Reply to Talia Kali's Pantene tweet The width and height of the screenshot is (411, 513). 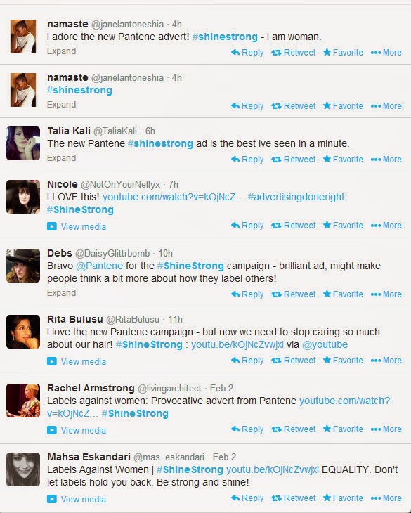247,160
